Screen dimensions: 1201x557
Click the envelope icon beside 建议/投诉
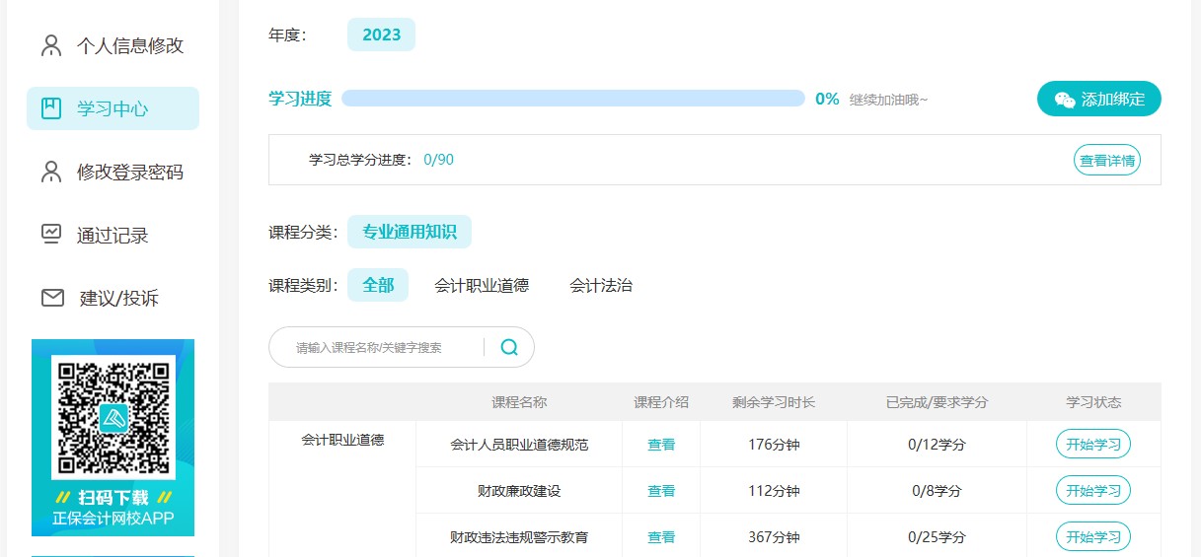click(52, 298)
